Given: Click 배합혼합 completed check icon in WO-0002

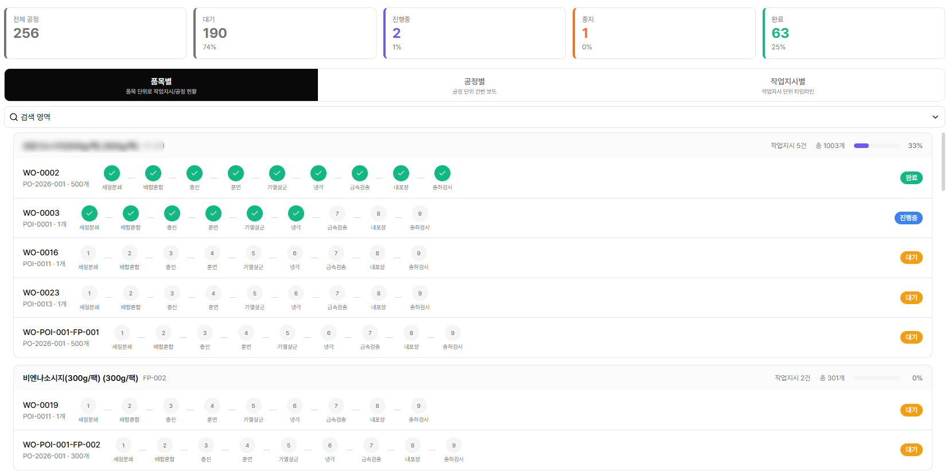Looking at the screenshot, I should click(x=153, y=173).
